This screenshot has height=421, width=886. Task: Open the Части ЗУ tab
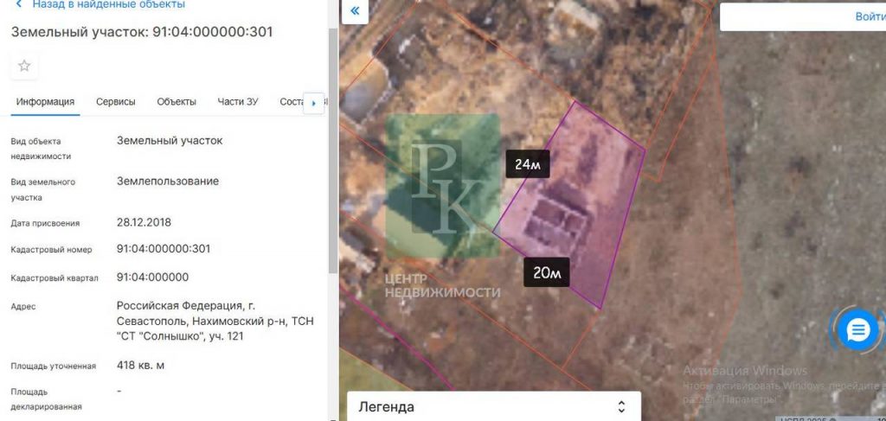[x=238, y=102]
